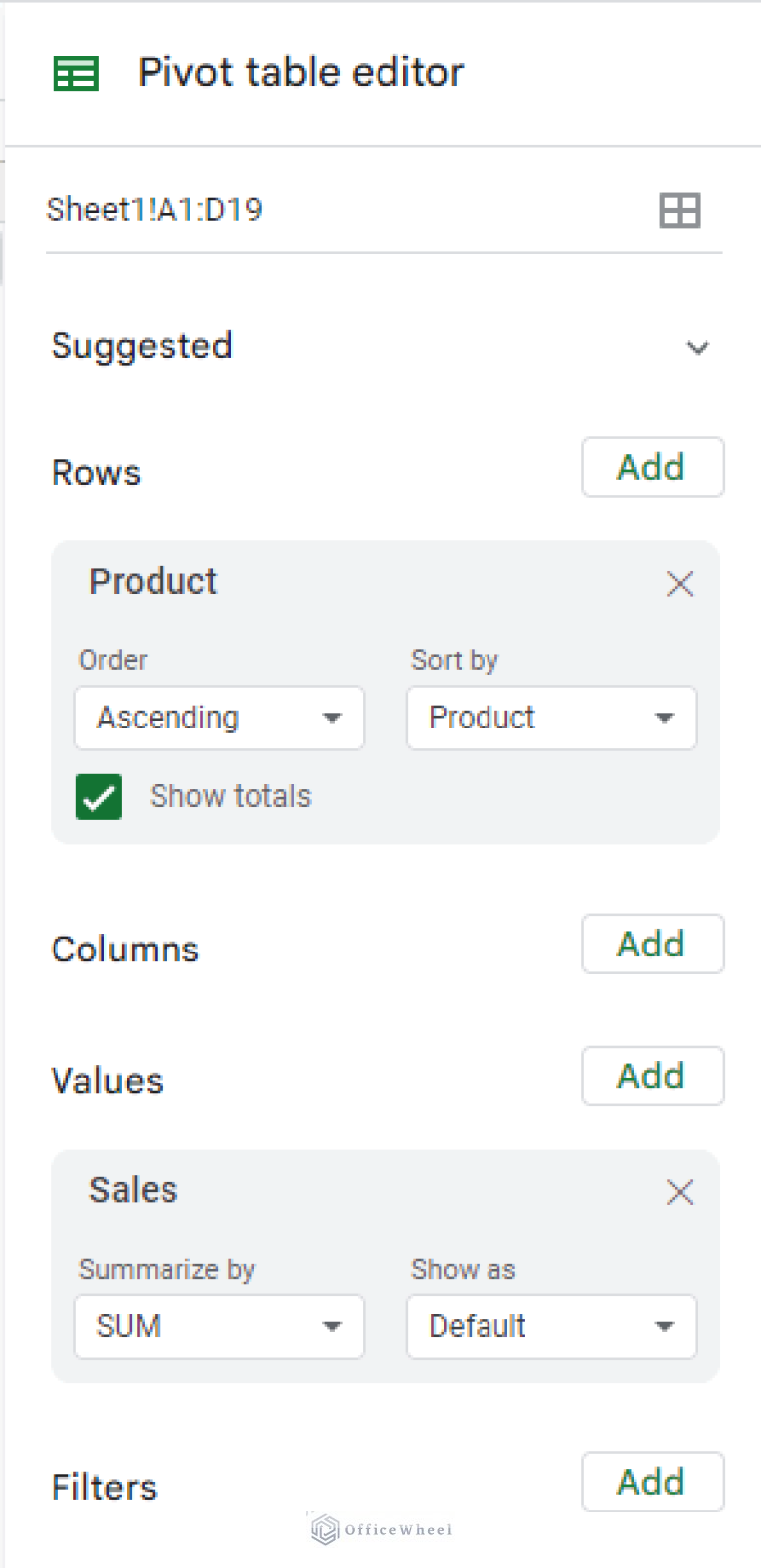Viewport: 761px width, 1568px height.
Task: Collapse the Suggested section
Action: click(698, 348)
